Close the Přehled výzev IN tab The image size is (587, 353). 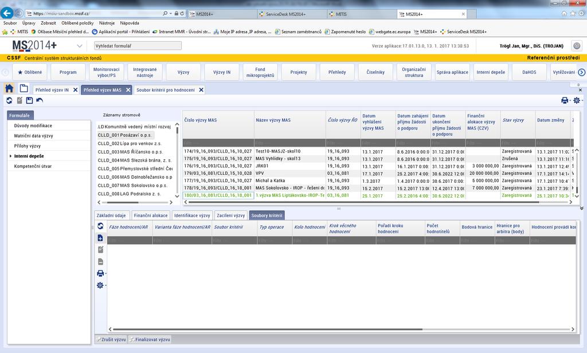click(x=75, y=90)
